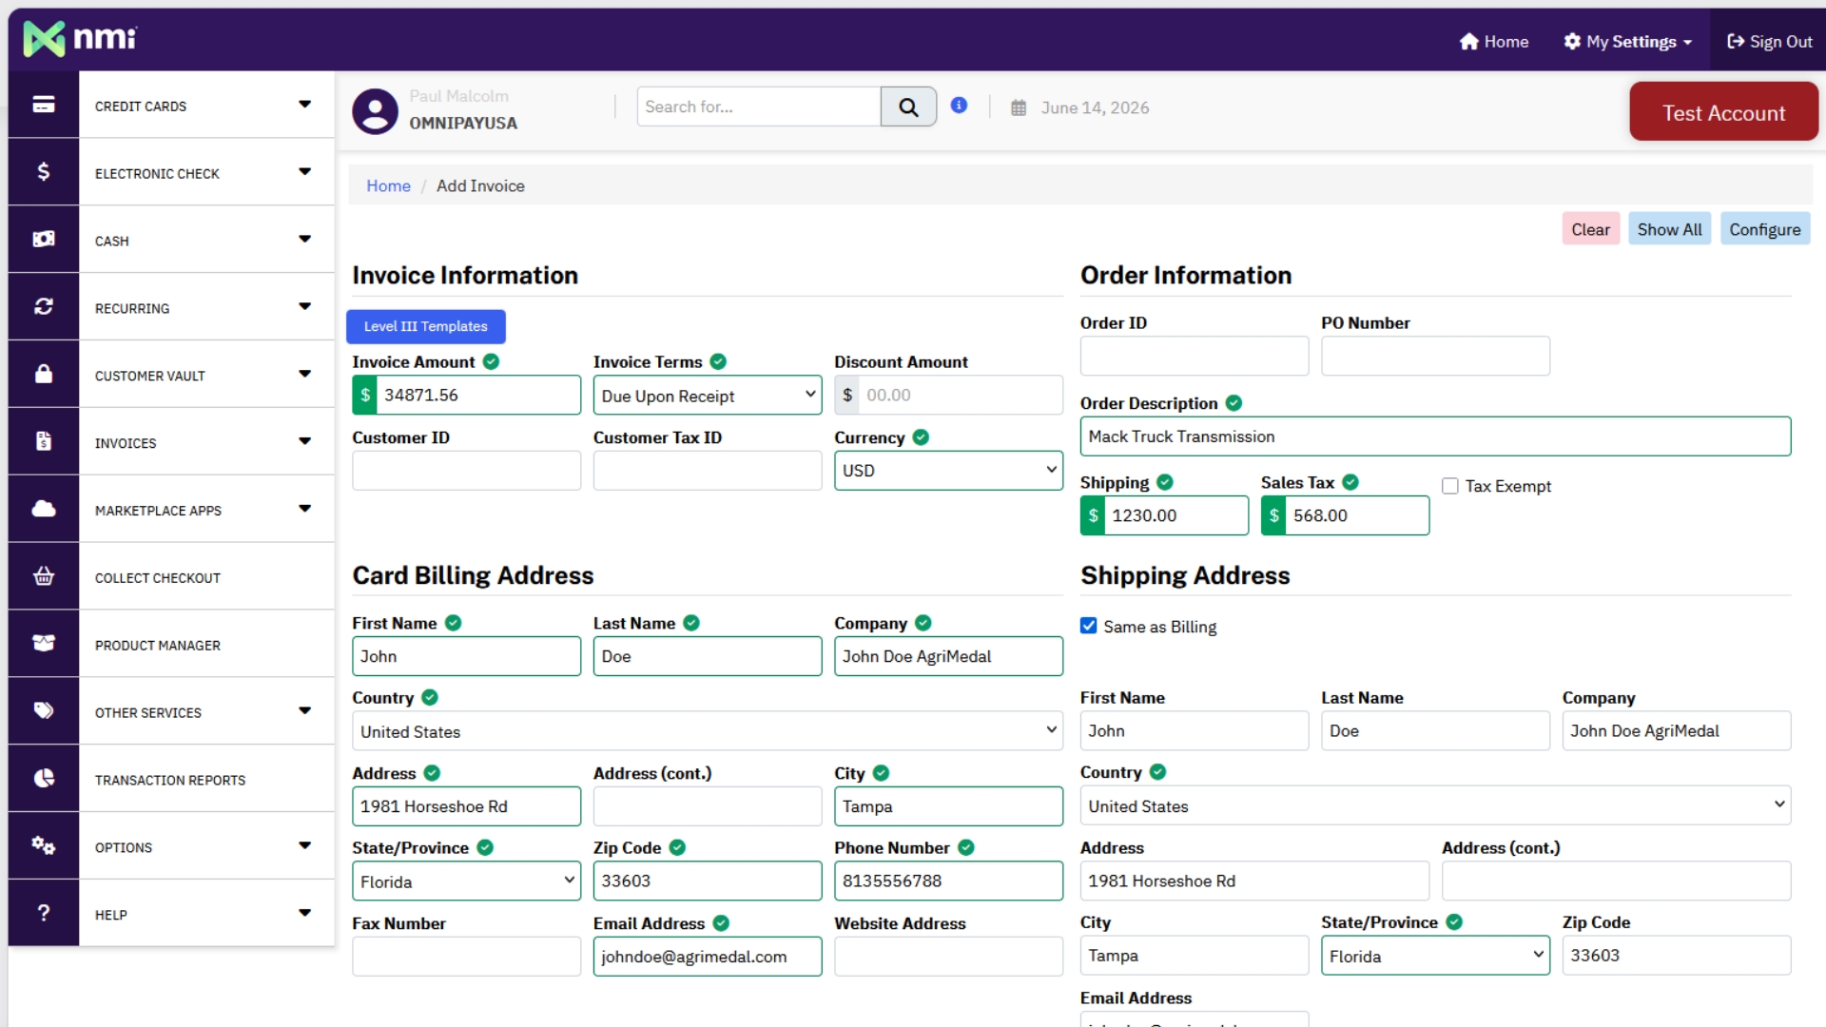Open the Currency USD dropdown
Screen dimensions: 1826x1027
(948, 471)
